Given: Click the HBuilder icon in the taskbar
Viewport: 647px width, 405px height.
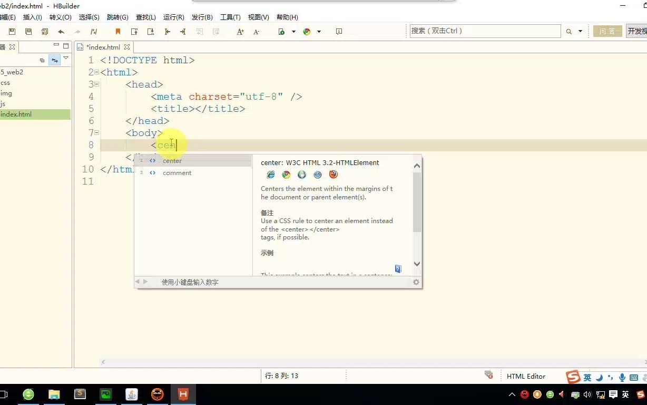Looking at the screenshot, I should click(x=182, y=394).
